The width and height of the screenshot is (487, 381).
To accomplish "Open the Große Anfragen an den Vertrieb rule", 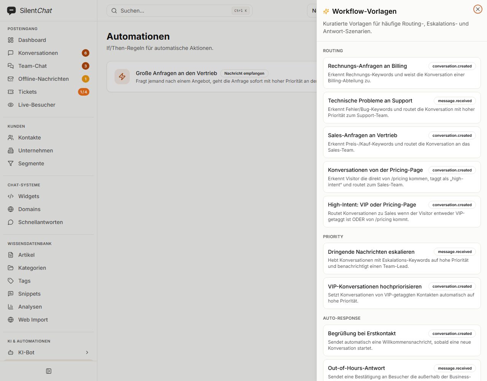I will click(212, 77).
